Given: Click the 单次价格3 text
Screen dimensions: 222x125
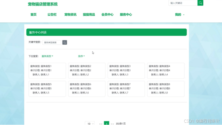Looking at the screenshot, I should [x=125, y=70].
